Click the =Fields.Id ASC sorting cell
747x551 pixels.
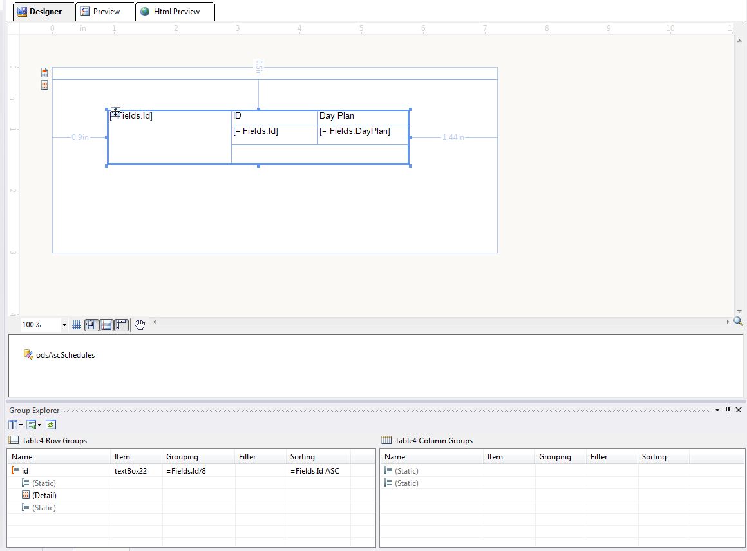click(318, 471)
